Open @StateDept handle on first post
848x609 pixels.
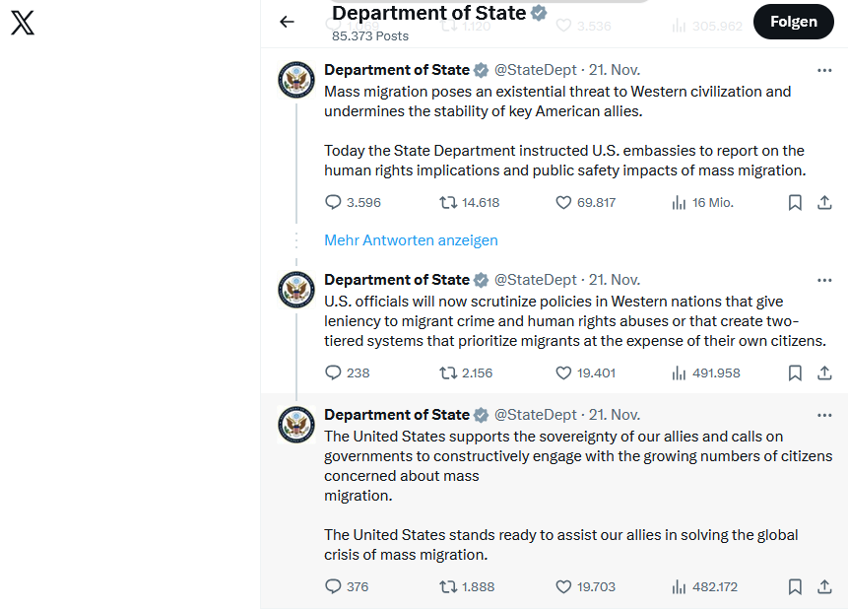tap(535, 70)
